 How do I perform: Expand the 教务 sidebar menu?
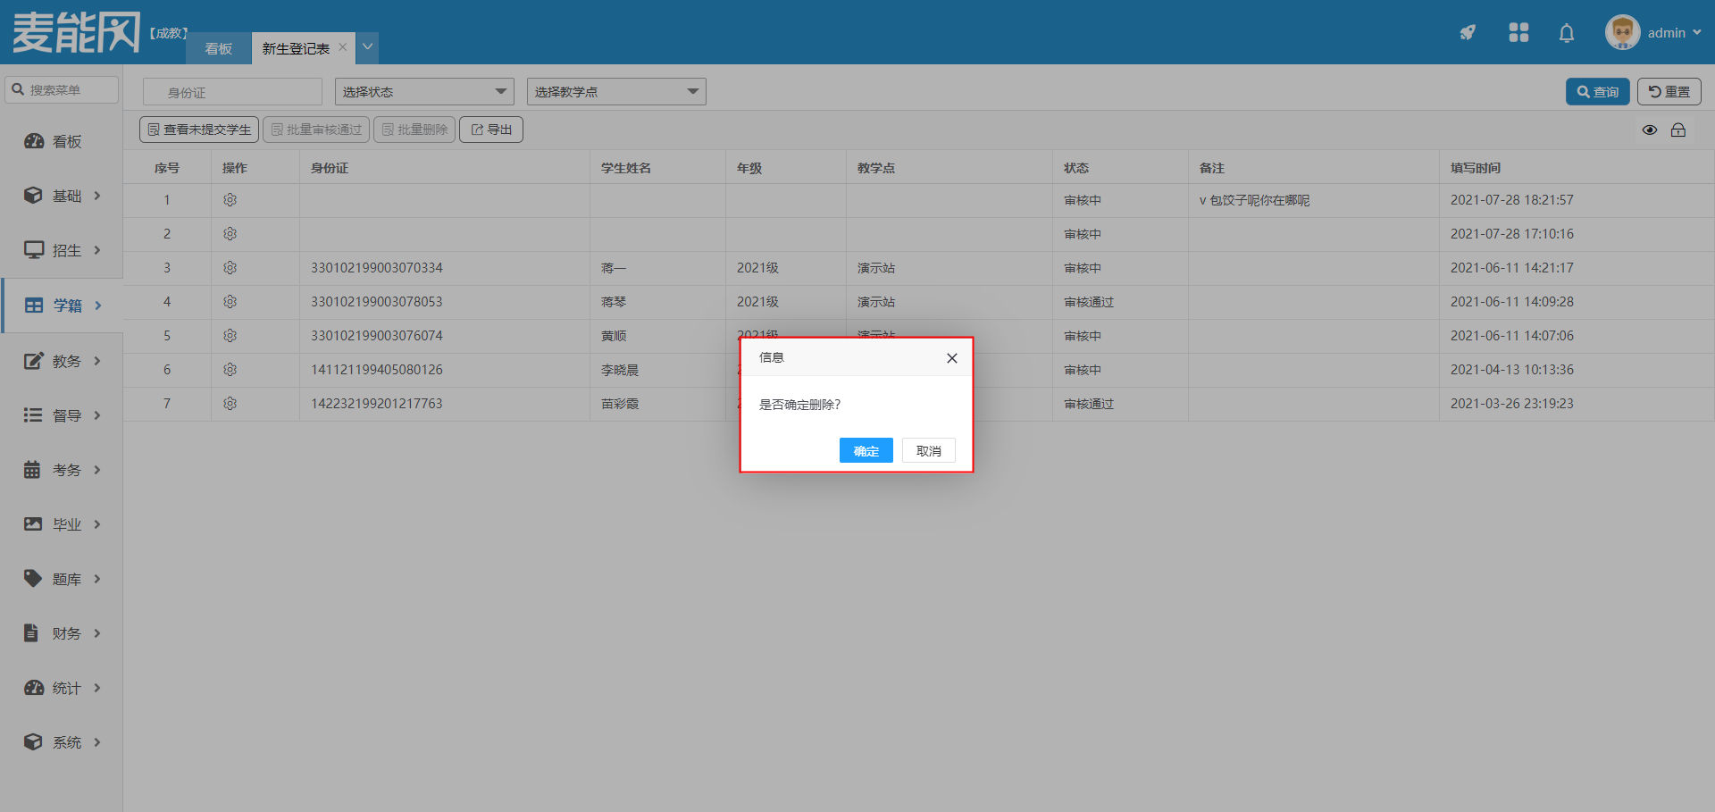(x=63, y=361)
